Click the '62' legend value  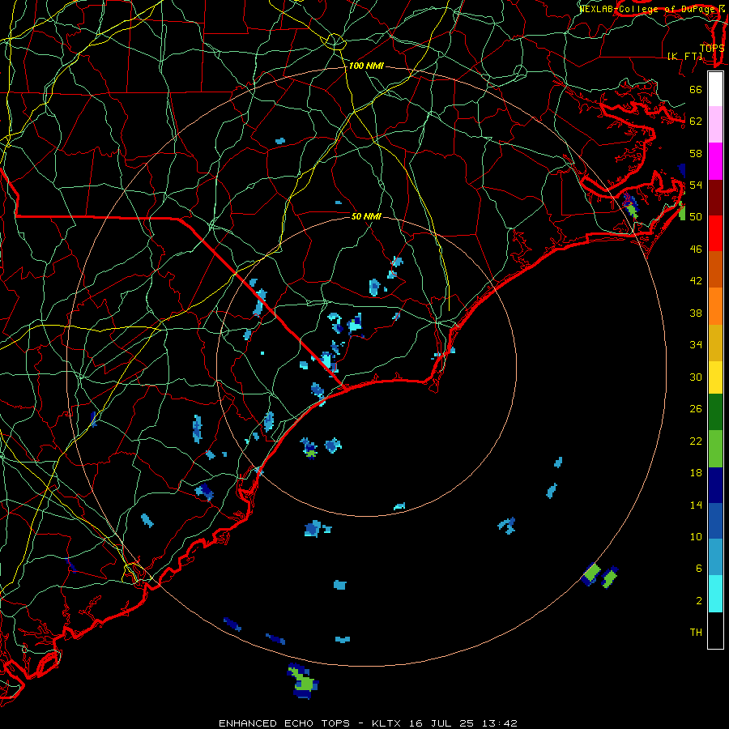(x=696, y=122)
